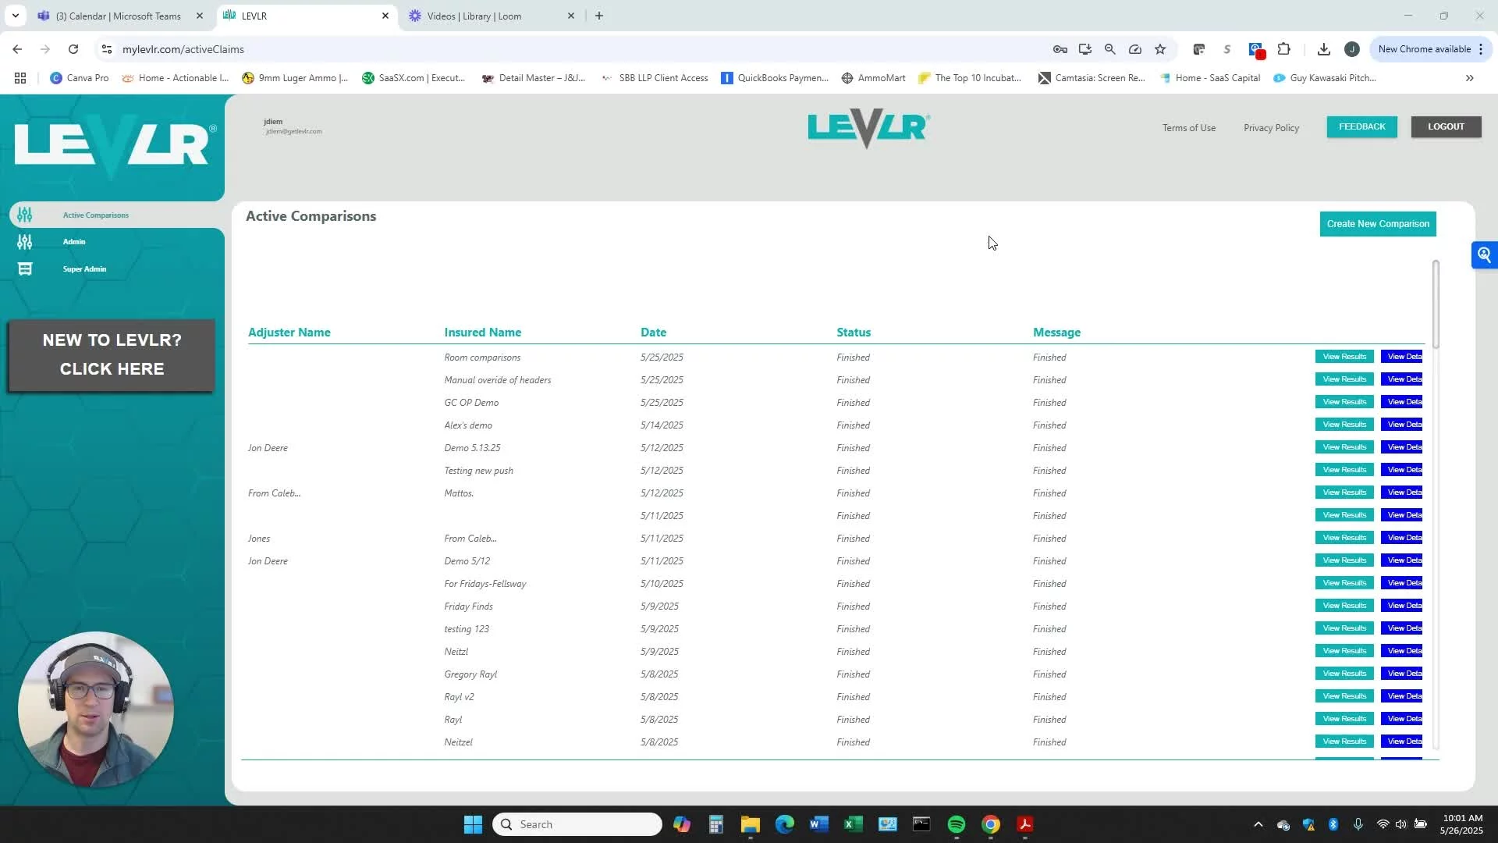The image size is (1498, 843).
Task: Click the URL address bar
Action: pyautogui.click(x=577, y=49)
